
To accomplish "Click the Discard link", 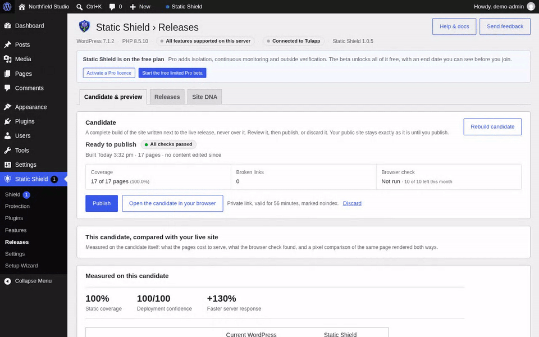I will click(352, 203).
